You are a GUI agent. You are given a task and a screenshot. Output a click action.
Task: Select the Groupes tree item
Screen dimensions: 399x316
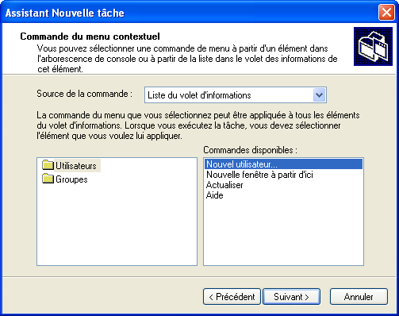[x=71, y=179]
